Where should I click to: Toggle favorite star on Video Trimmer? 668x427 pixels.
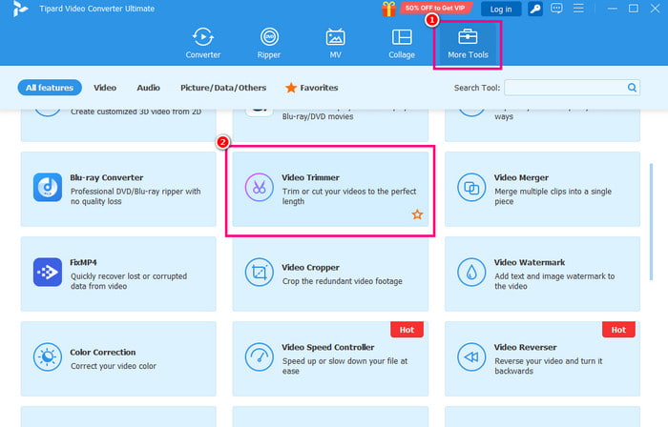417,214
